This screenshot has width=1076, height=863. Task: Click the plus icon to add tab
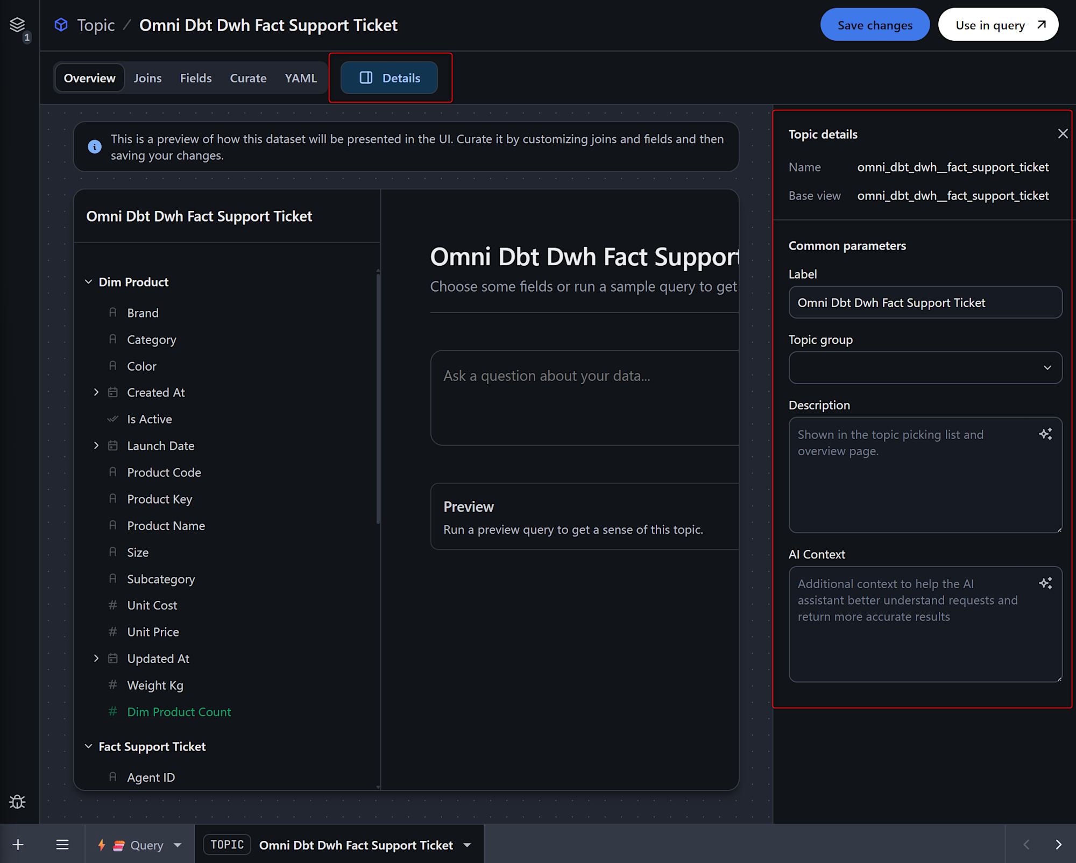(18, 845)
